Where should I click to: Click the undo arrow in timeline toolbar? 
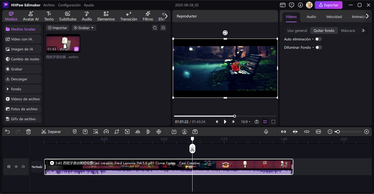click(x=7, y=132)
